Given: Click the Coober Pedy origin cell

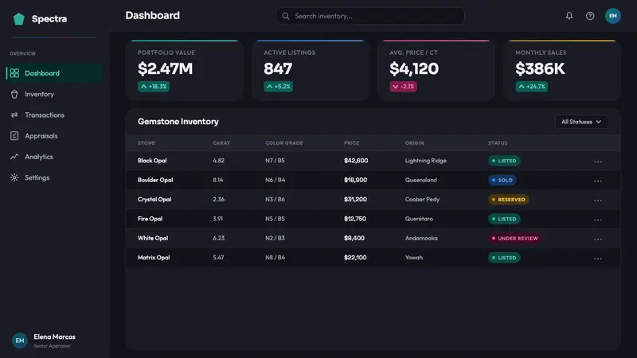Looking at the screenshot, I should [422, 200].
